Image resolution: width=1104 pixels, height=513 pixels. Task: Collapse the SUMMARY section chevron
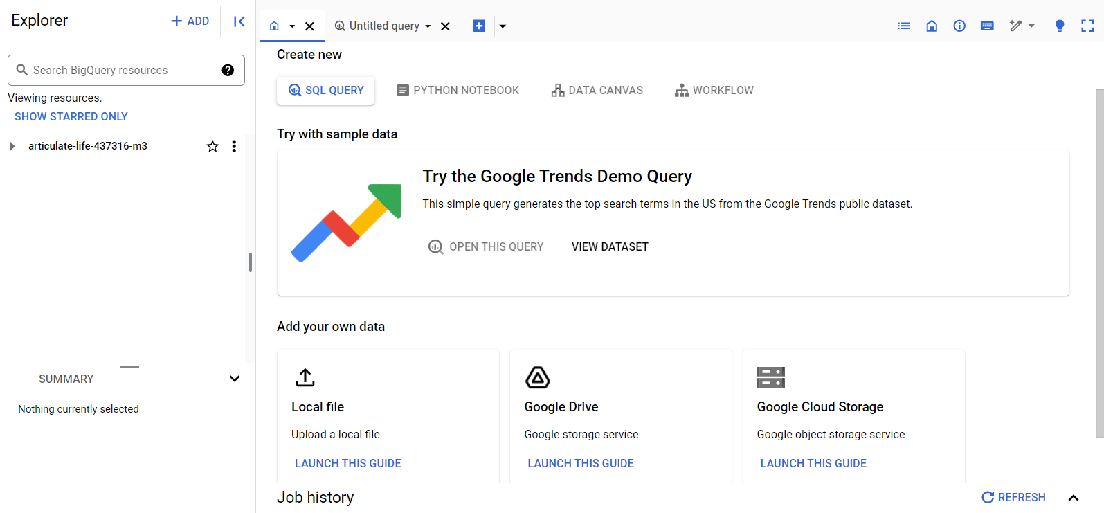[x=235, y=379]
